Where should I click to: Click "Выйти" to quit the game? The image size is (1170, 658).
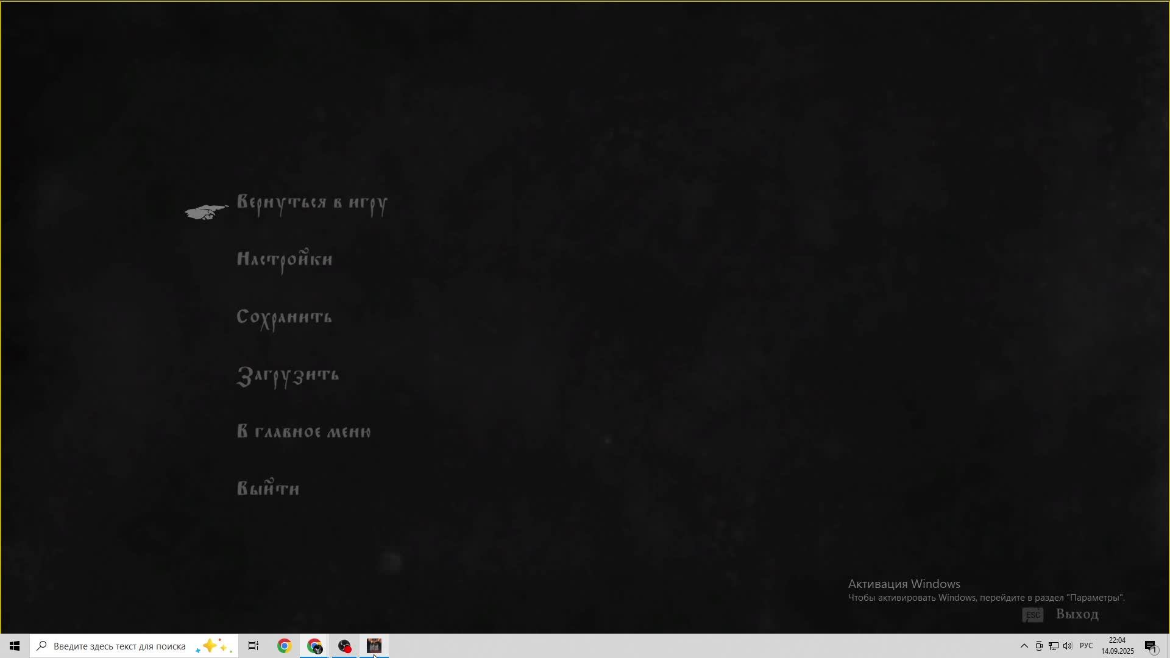pos(268,489)
